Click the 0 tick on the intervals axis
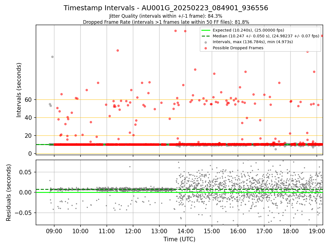The image size is (332, 249). coord(31,154)
